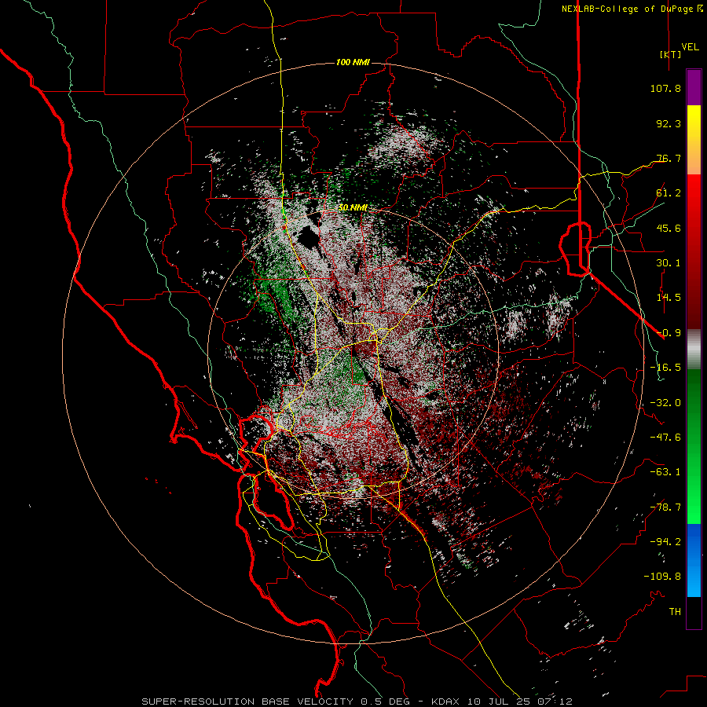Pick the purple segment of the color bar
The height and width of the screenshot is (707, 707).
694,88
